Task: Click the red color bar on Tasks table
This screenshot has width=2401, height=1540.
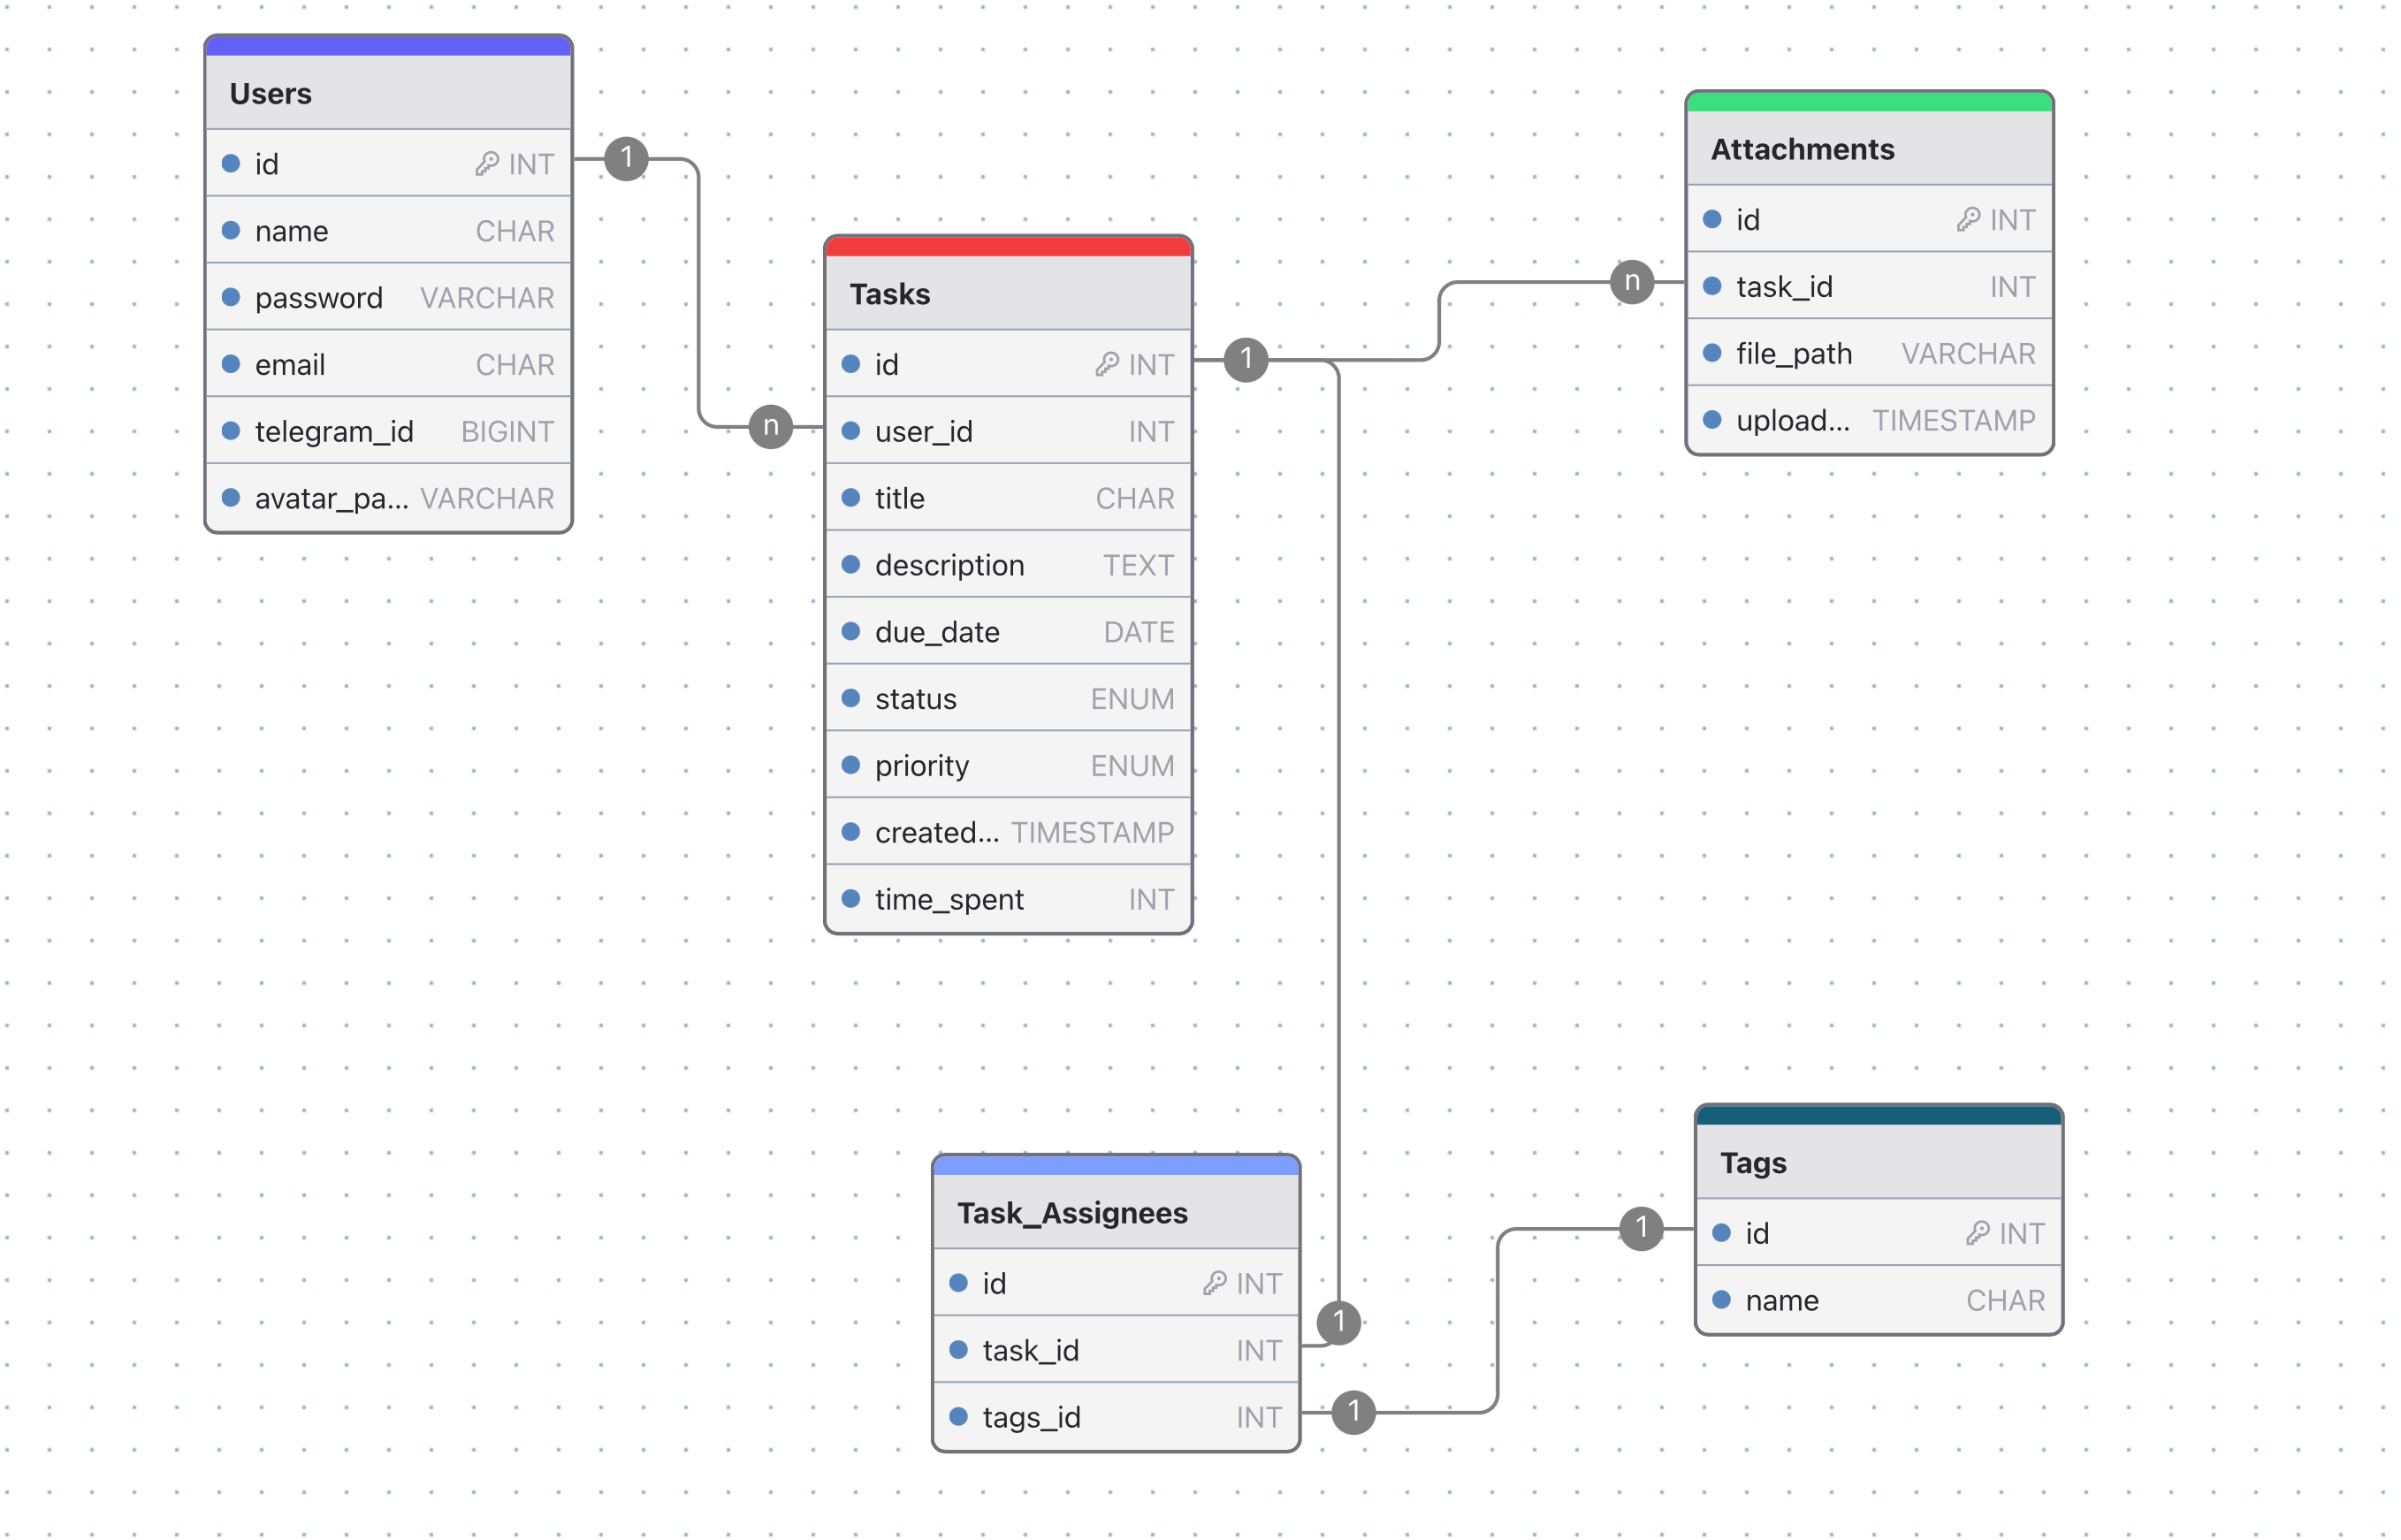Action: click(x=1007, y=243)
